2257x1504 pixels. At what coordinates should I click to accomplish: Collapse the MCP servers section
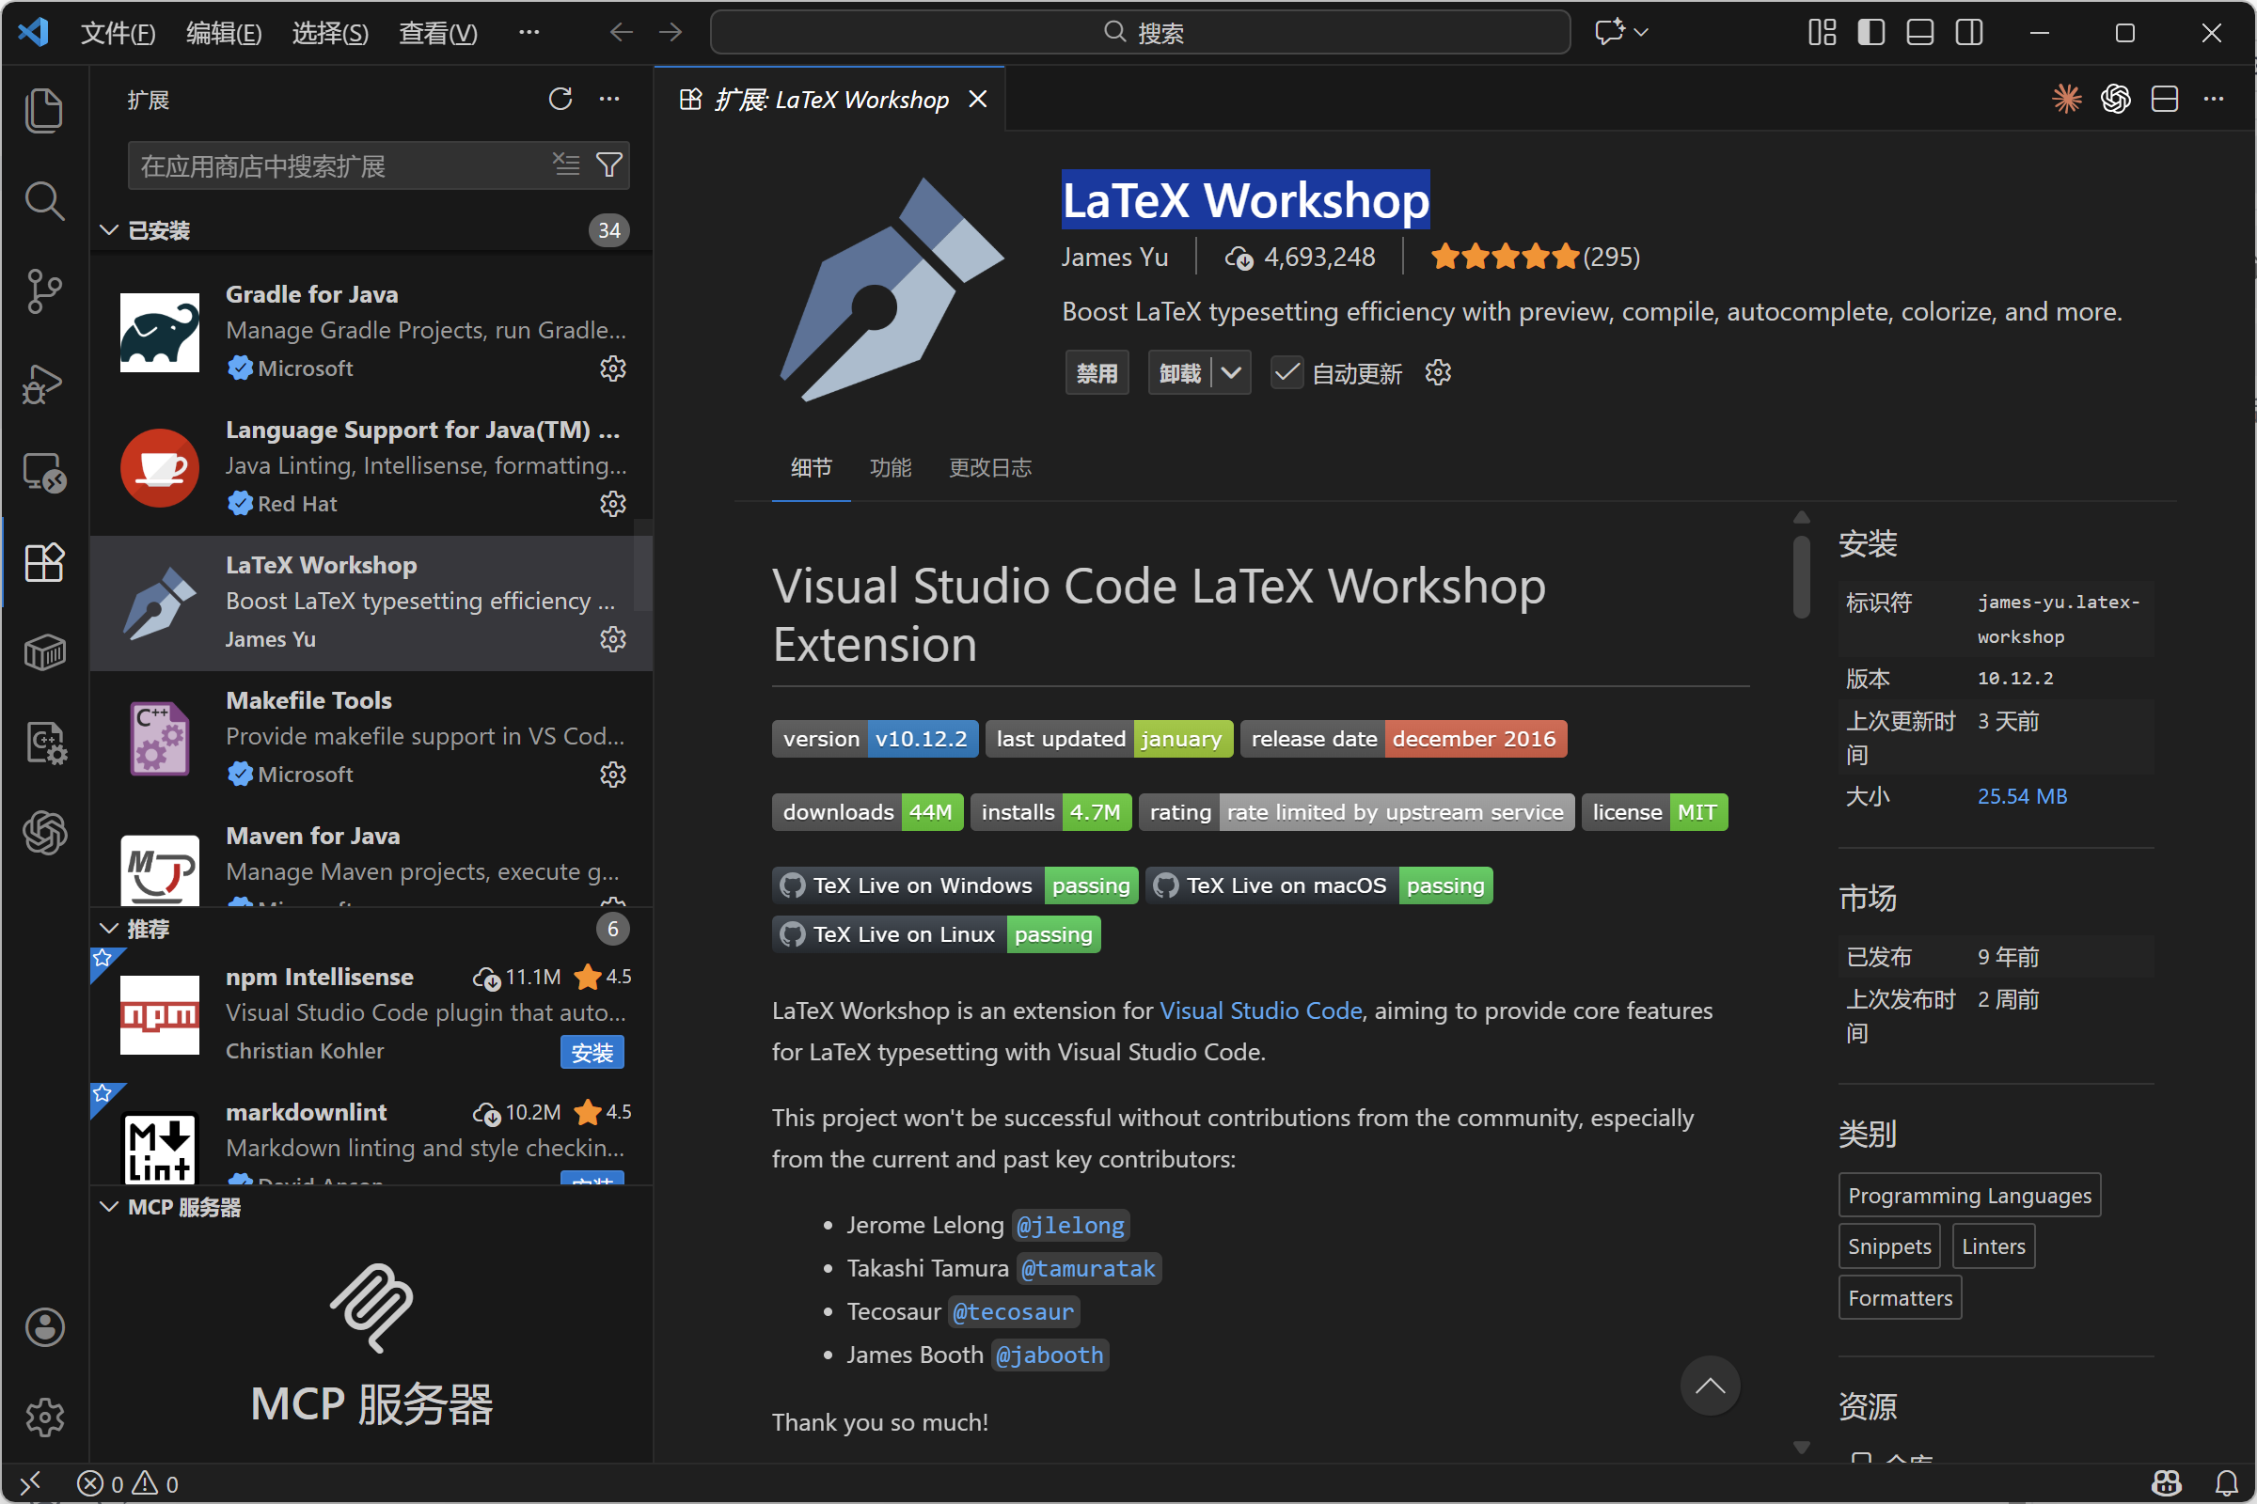pyautogui.click(x=109, y=1207)
